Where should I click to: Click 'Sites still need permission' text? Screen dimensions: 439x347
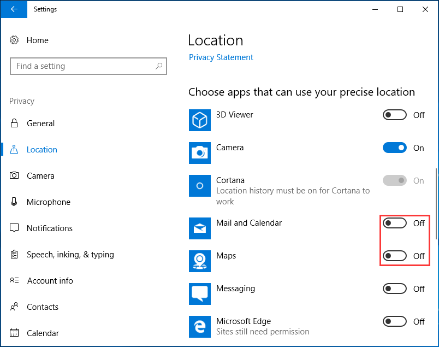(263, 332)
